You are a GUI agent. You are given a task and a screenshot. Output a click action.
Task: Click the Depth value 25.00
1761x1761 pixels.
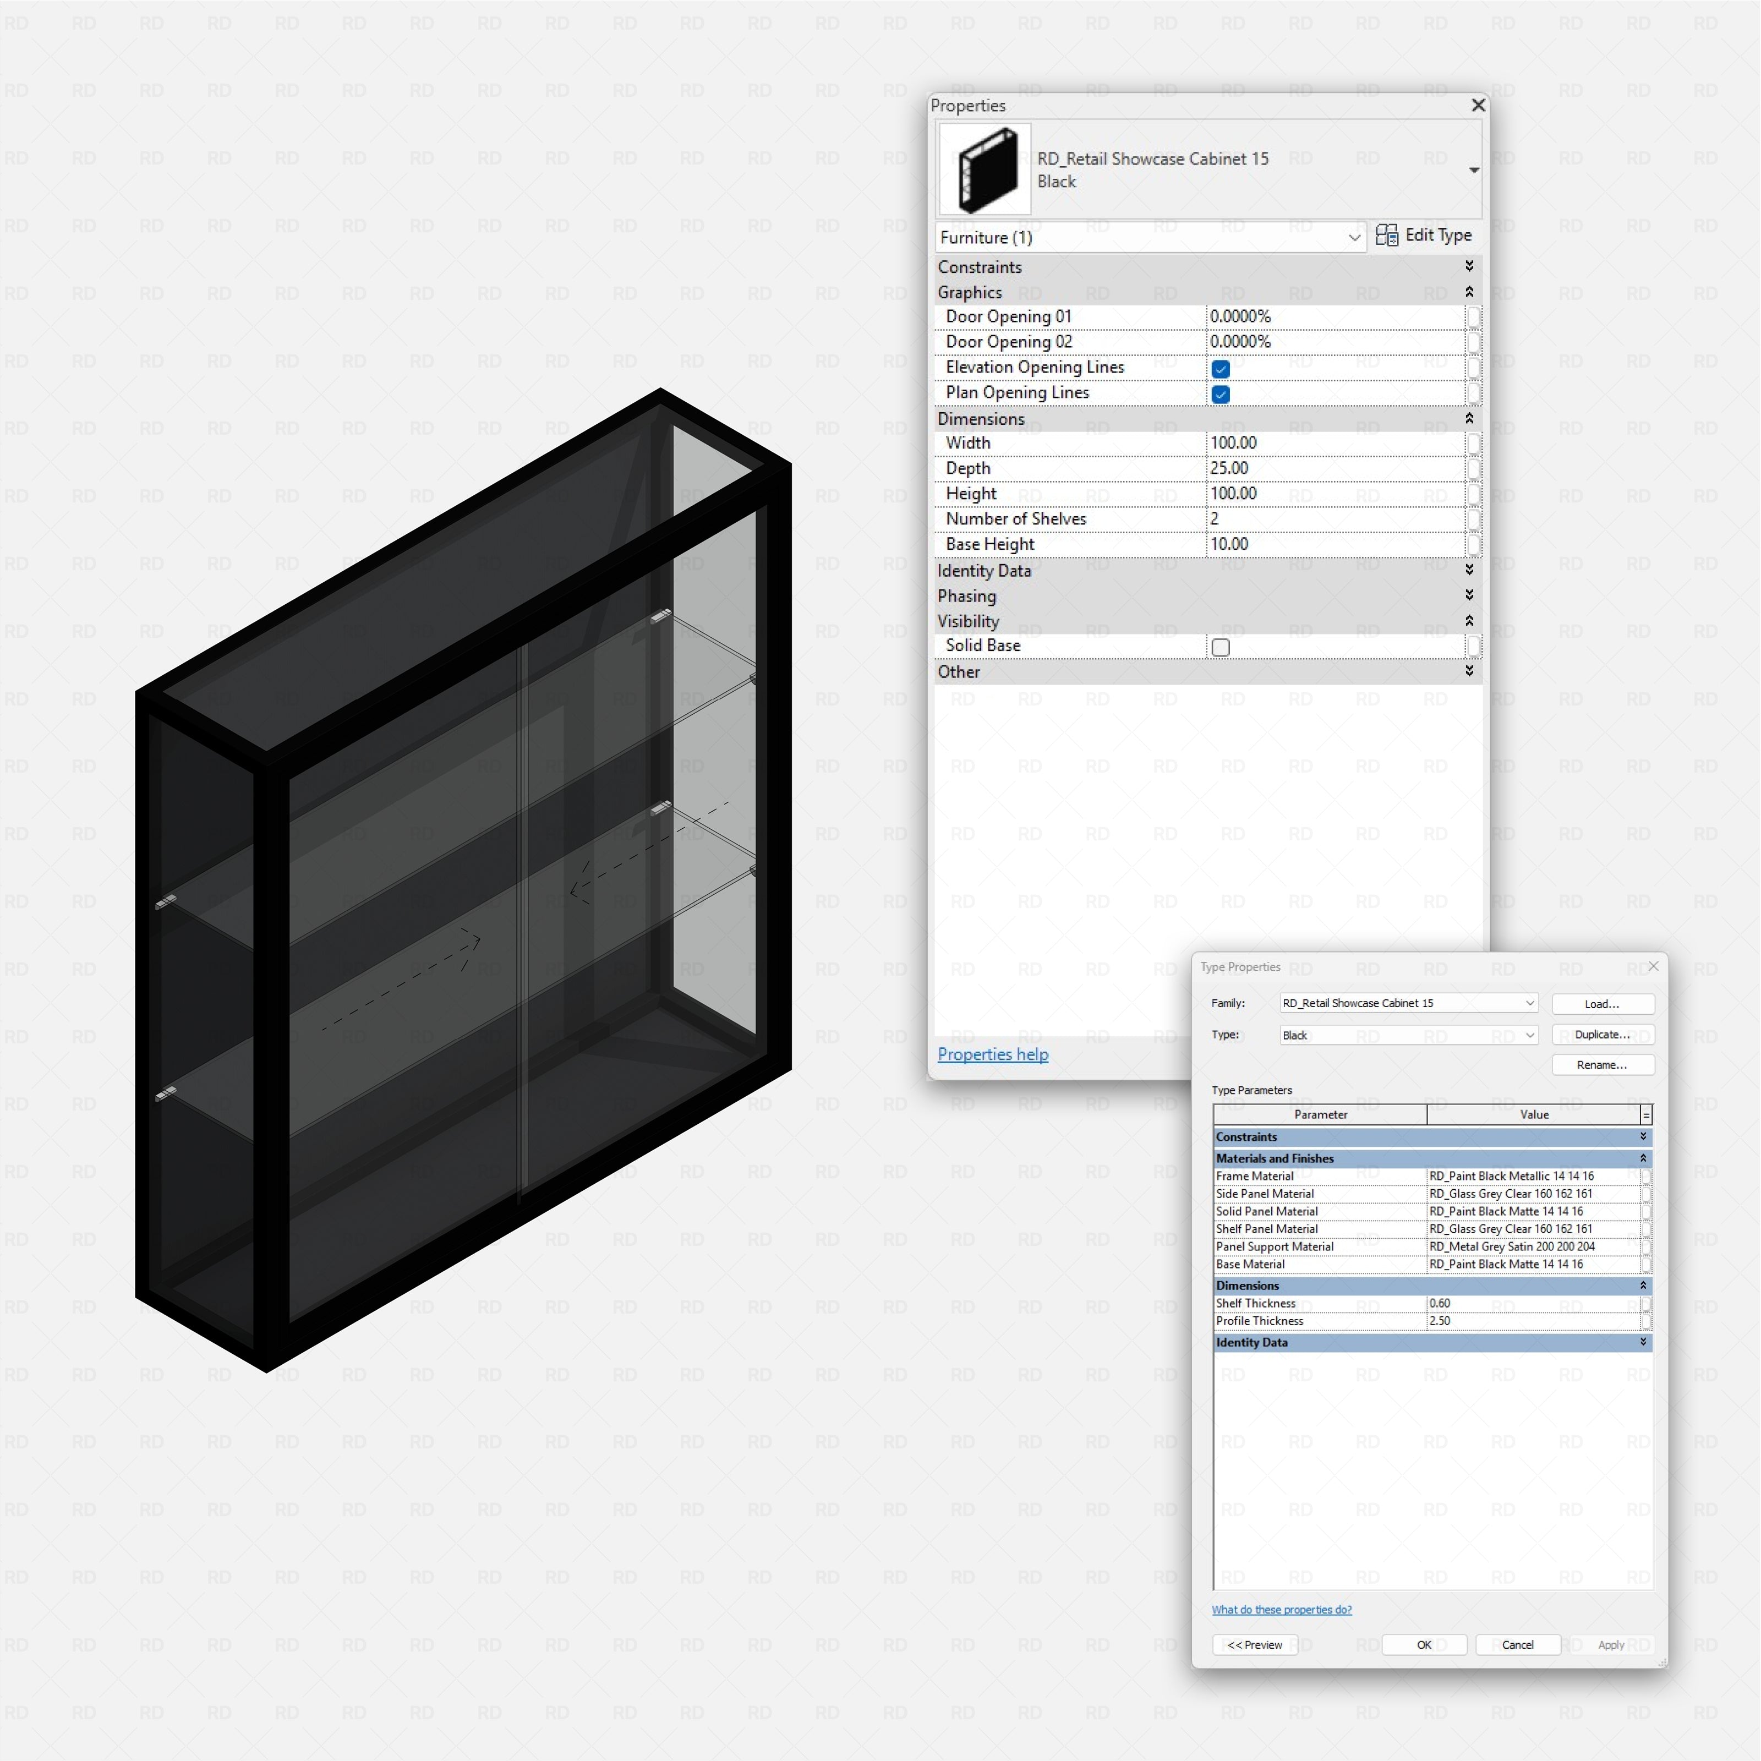[x=1336, y=468]
